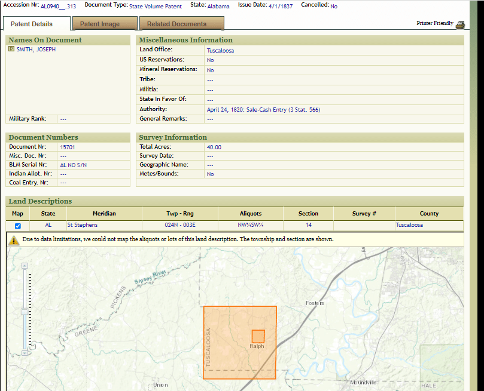Click the patentee icon beside SMITH, JOSEPH

(x=11, y=50)
